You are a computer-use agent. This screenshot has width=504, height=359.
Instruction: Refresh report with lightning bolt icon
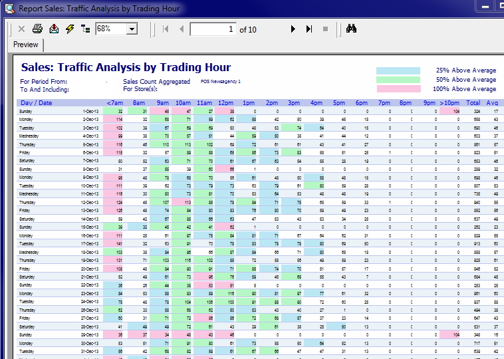tap(70, 29)
